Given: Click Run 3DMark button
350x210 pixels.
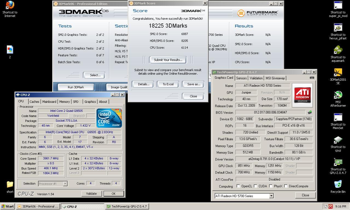Looking at the screenshot, I should pos(76,87).
